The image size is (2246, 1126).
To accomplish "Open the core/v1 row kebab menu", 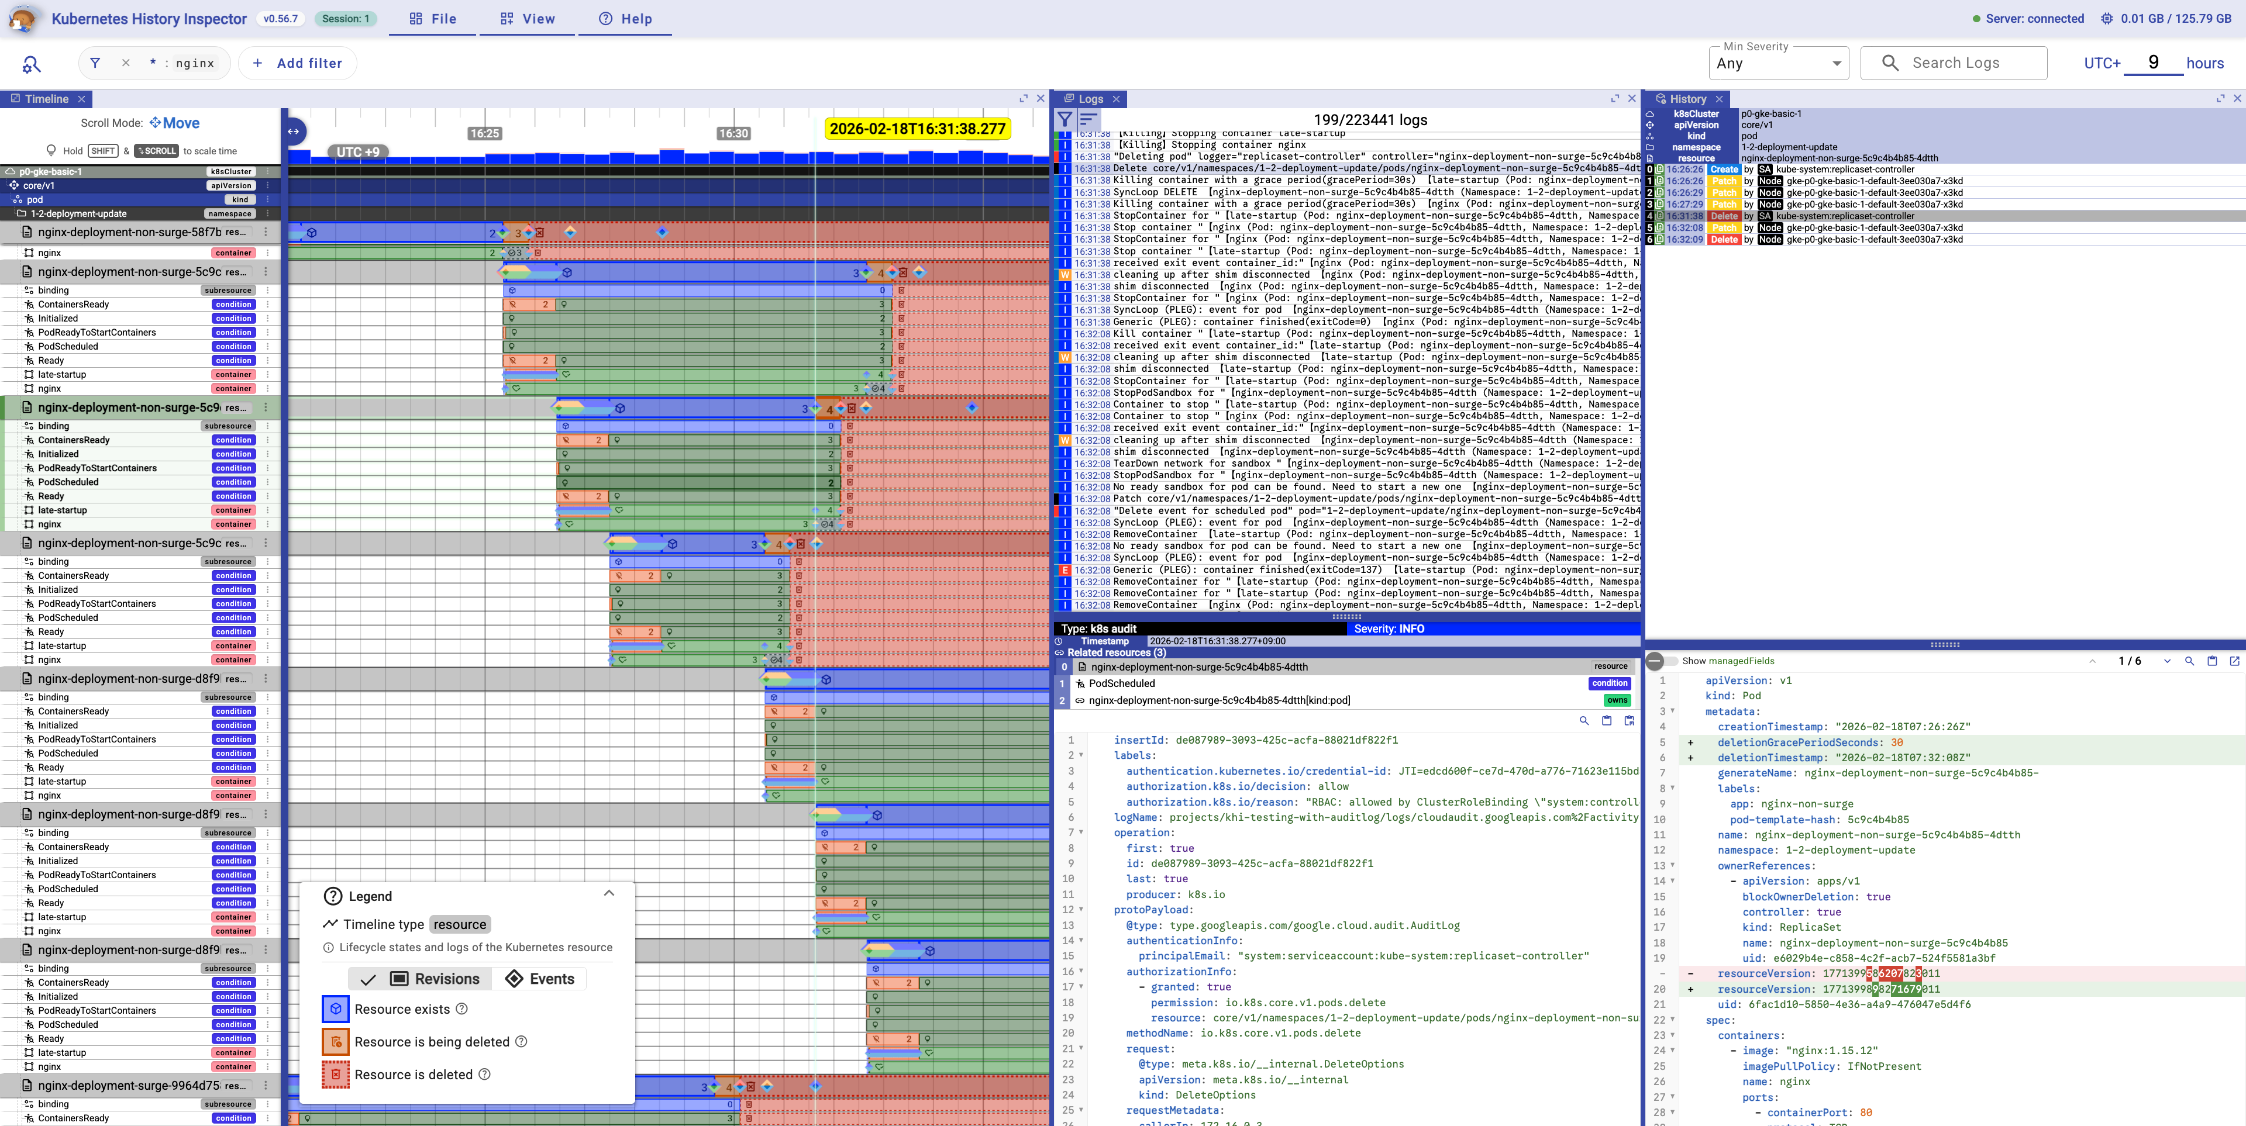I will [268, 186].
